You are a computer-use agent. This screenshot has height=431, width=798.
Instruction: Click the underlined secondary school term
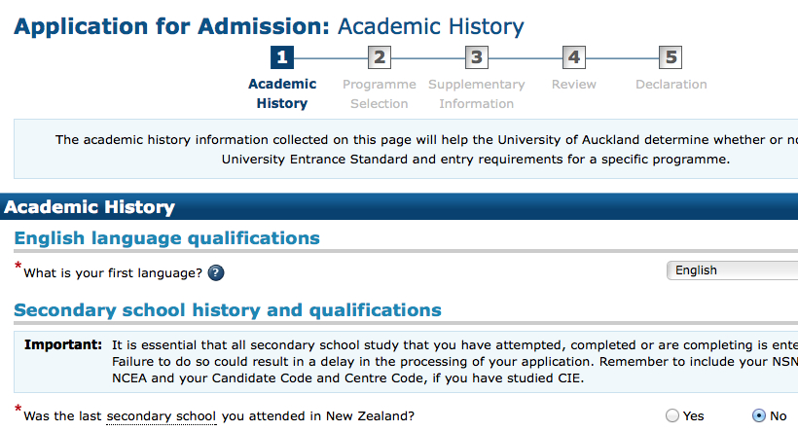162,416
